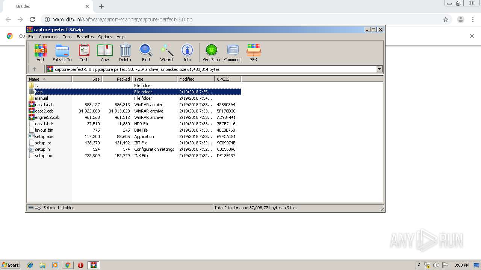Click the Add toolbar icon in WinRAR
Screen dimensions: 481x270
40,52
